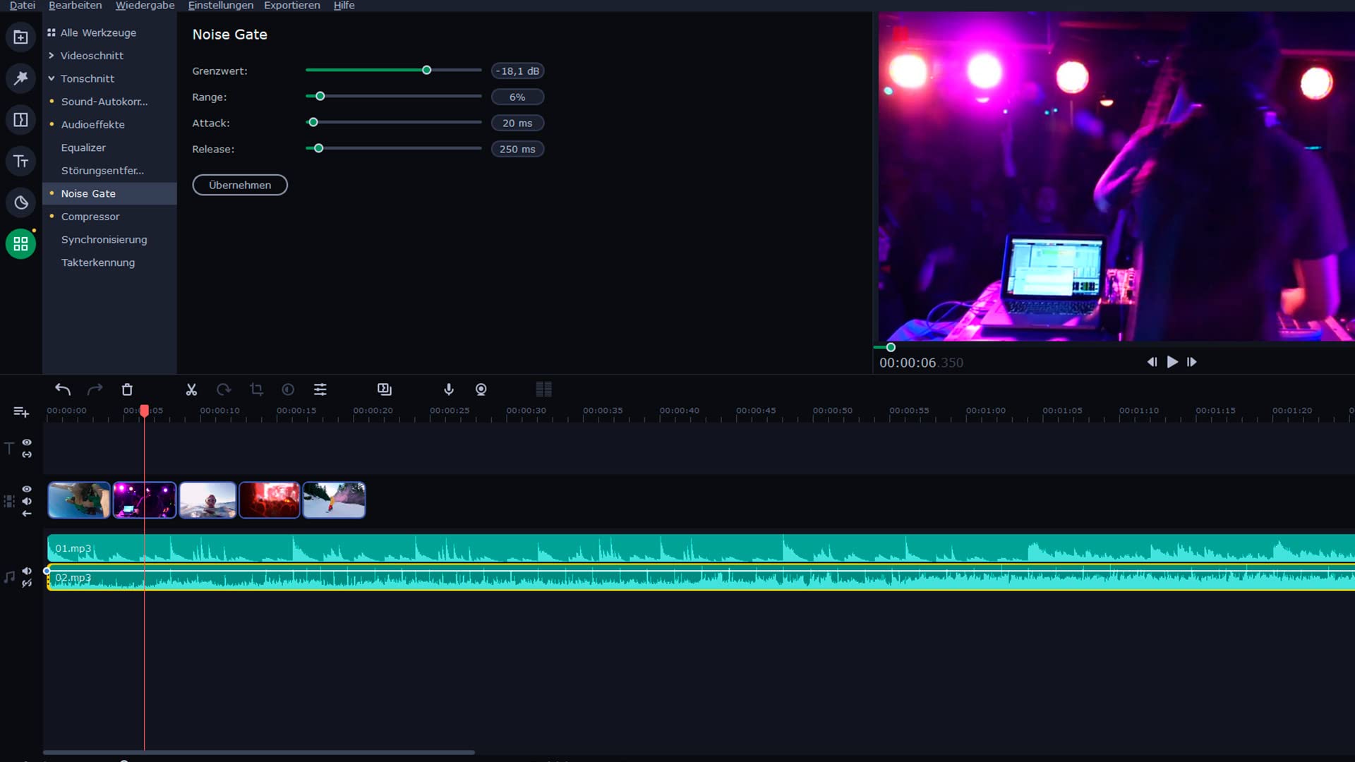Click the trash delete icon in timeline toolbar
Viewport: 1355px width, 762px height.
pos(127,389)
